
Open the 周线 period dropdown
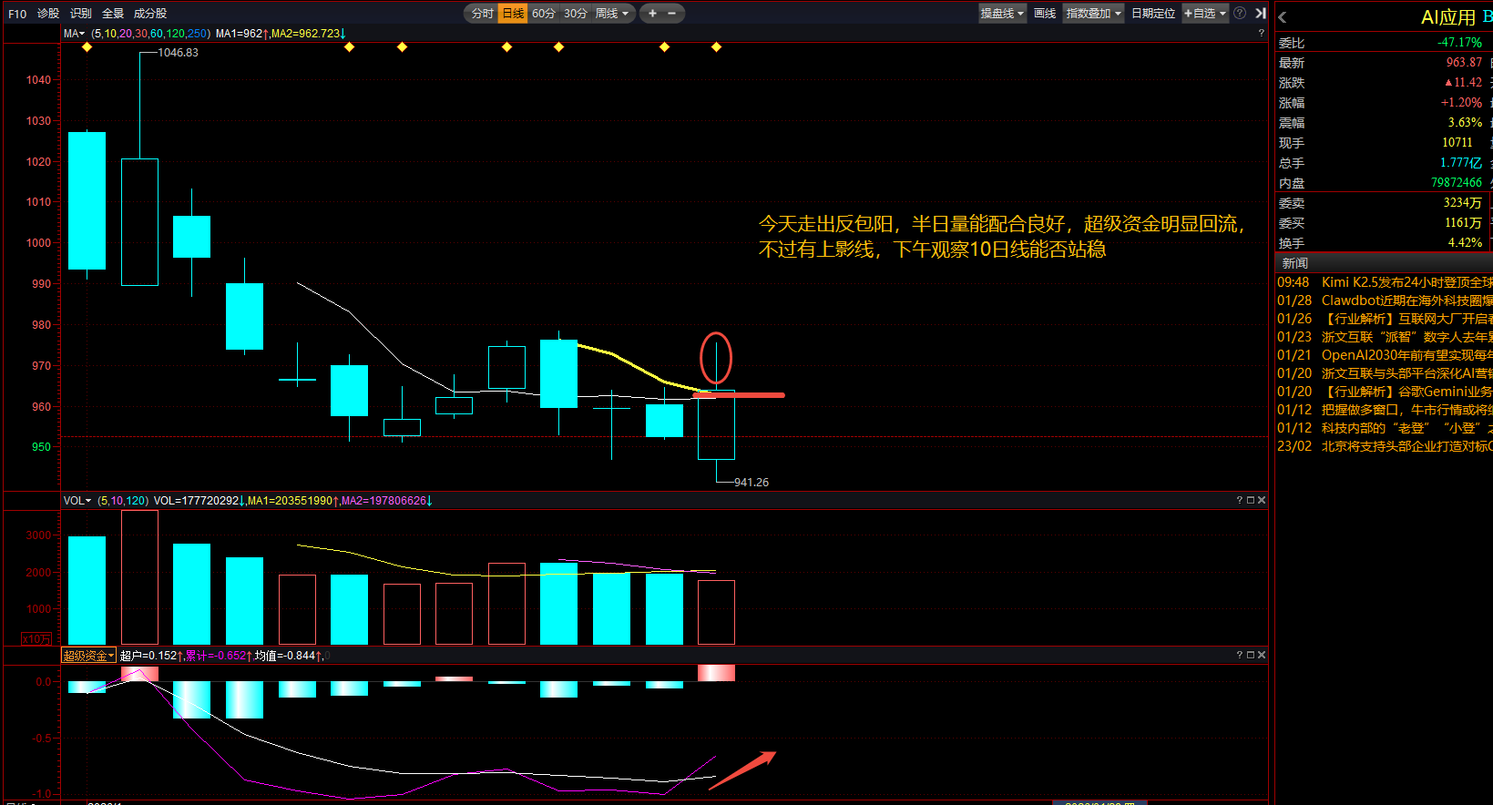(612, 14)
